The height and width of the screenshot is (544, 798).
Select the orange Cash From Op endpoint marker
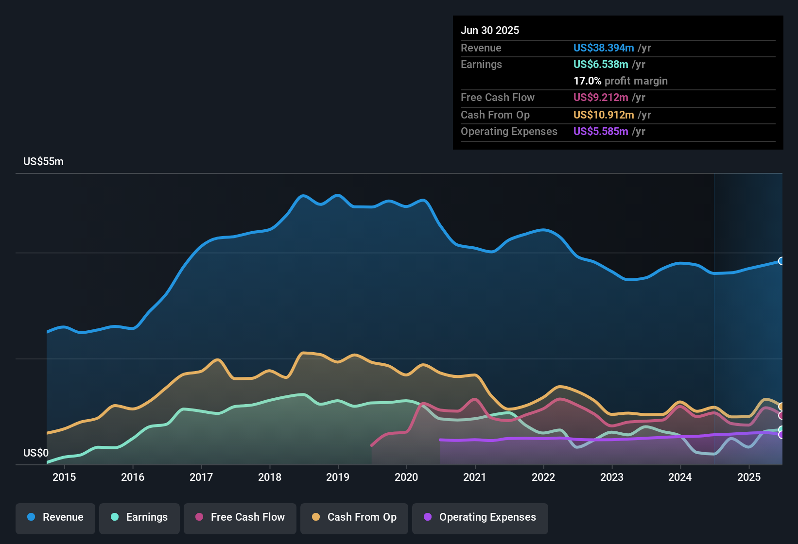781,406
